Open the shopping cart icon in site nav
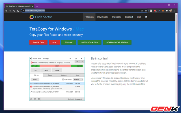This screenshot has width=181, height=113. [x=146, y=17]
